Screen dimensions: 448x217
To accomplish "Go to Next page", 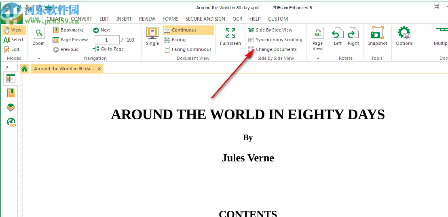I will 101,30.
